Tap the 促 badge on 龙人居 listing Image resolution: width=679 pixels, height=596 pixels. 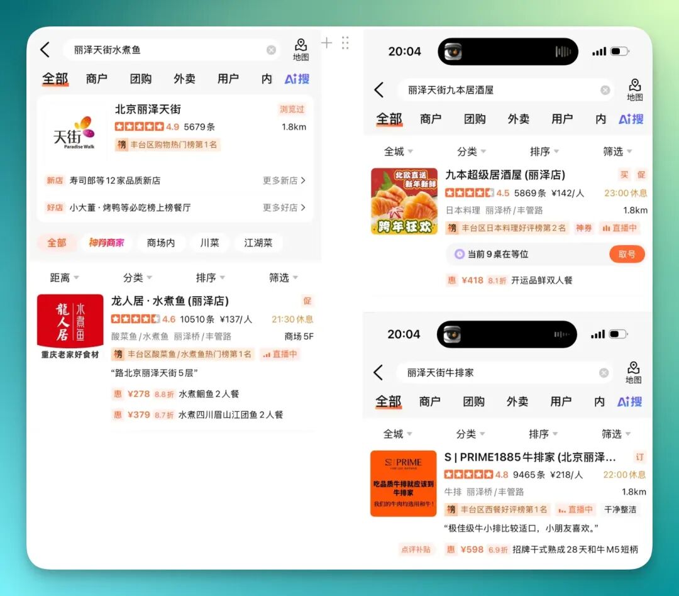[x=307, y=301]
